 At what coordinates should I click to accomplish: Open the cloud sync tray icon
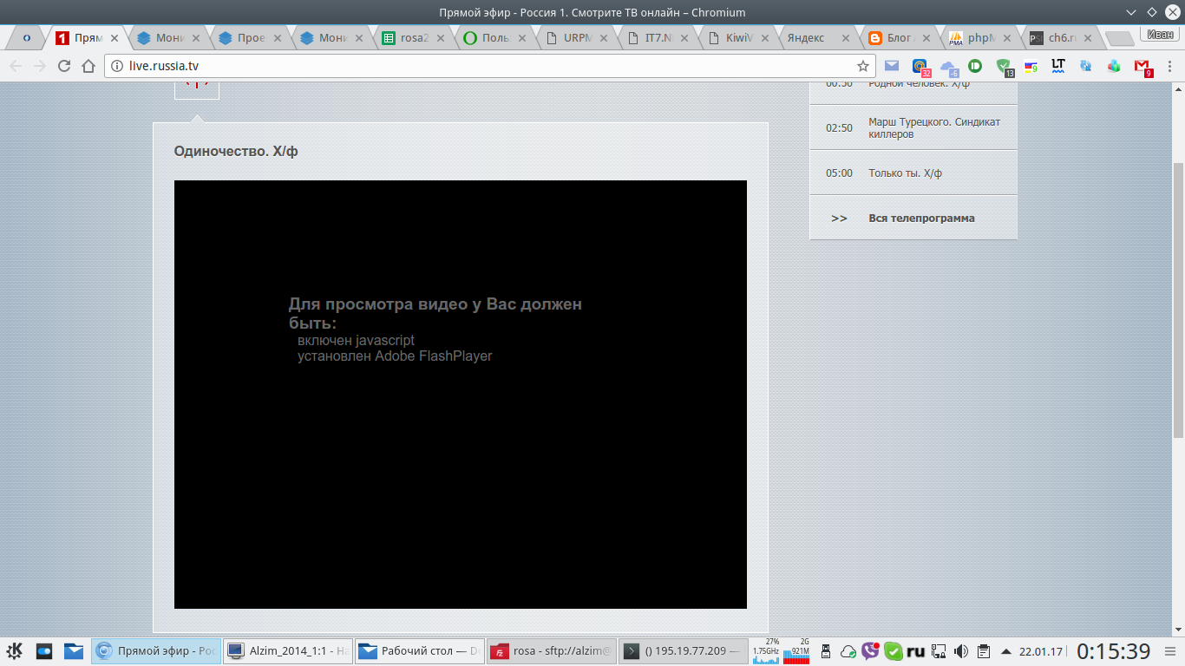coord(848,651)
